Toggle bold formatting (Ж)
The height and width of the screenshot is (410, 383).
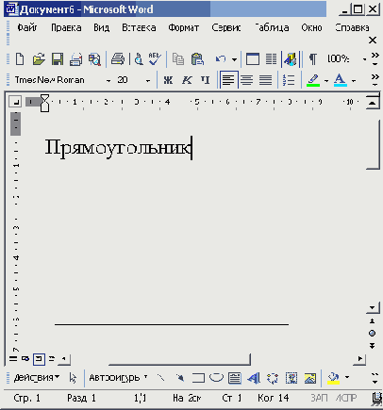coord(168,80)
